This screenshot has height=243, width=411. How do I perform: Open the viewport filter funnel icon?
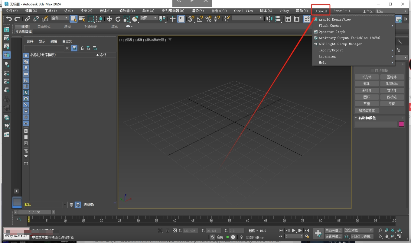tap(170, 40)
